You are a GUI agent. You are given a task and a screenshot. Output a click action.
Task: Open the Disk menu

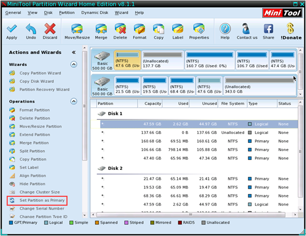48,13
